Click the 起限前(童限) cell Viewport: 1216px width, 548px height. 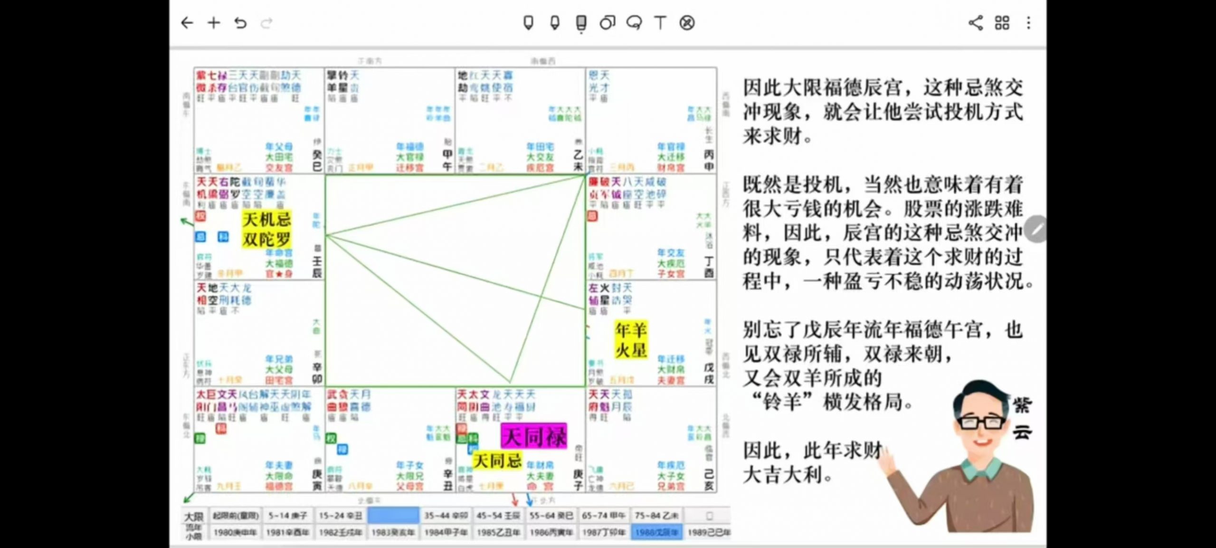(236, 516)
